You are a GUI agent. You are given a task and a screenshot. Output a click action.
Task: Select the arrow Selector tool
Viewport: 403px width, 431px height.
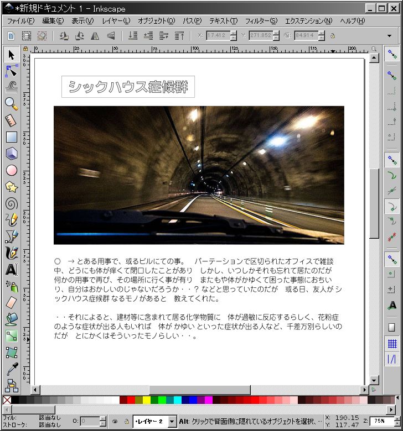click(x=11, y=55)
